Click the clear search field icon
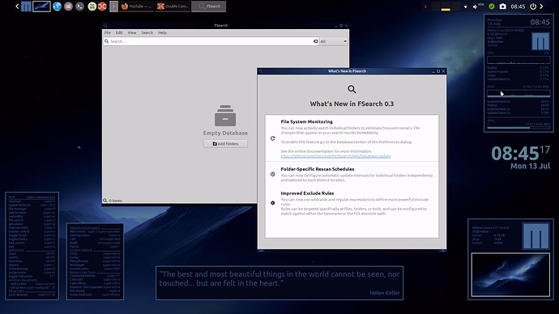Viewport: 559px width, 314px height. (315, 41)
